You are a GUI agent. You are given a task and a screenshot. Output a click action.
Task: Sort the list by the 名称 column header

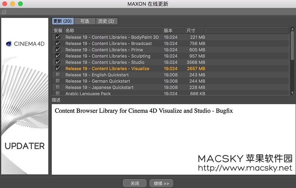(x=113, y=30)
